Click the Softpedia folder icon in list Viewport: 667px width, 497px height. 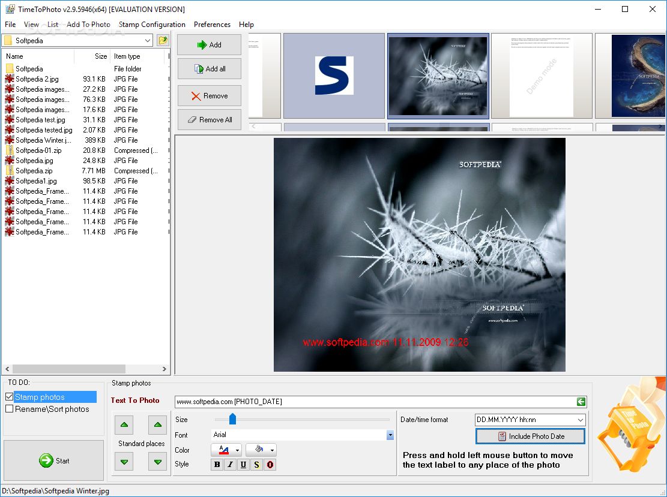(x=10, y=69)
